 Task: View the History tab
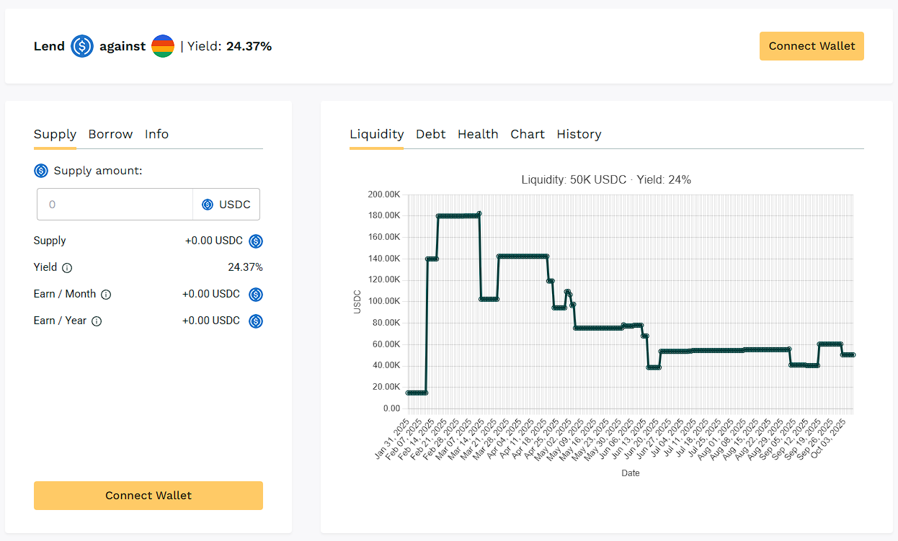pyautogui.click(x=579, y=134)
